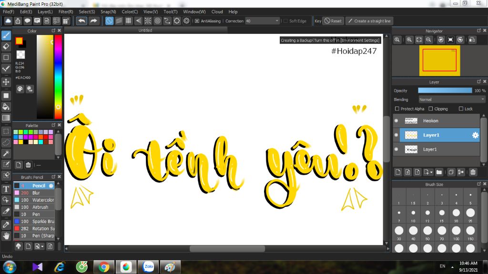Click zoom in icon in Navigator
Screen dimensions: 488x274
pyautogui.click(x=409, y=40)
